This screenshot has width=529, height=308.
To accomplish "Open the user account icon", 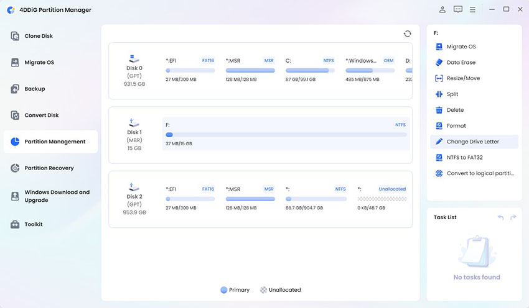I will coord(442,9).
